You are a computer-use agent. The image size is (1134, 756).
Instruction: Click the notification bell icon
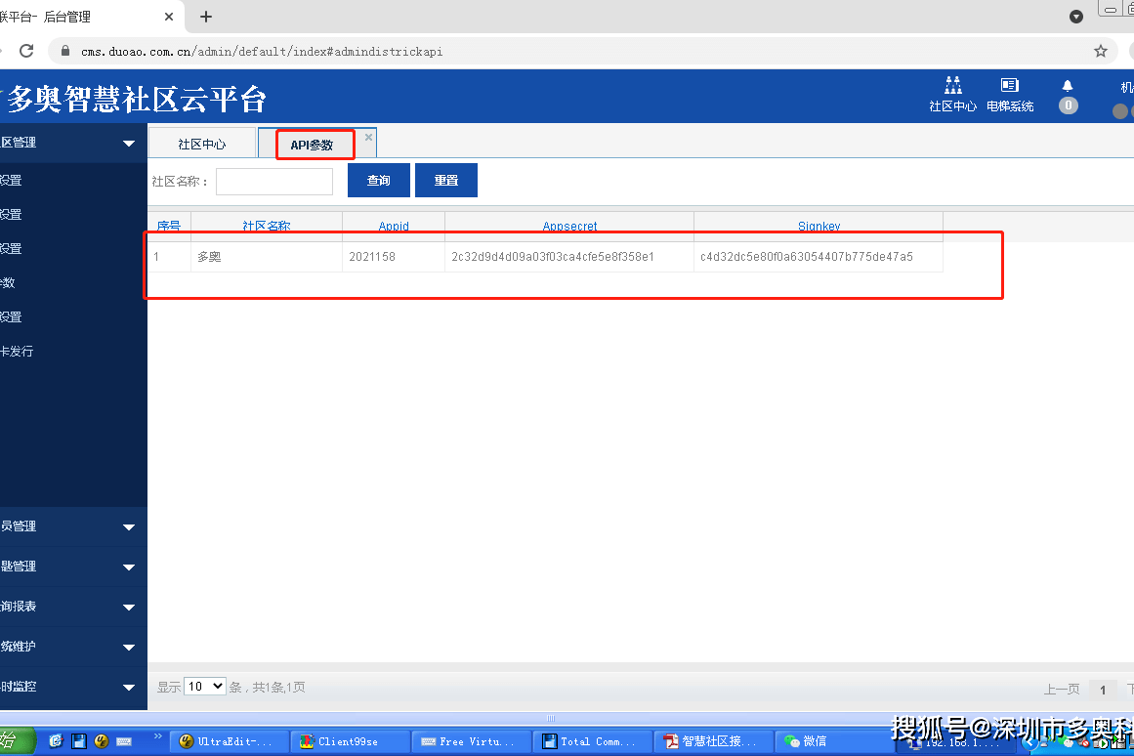1068,87
